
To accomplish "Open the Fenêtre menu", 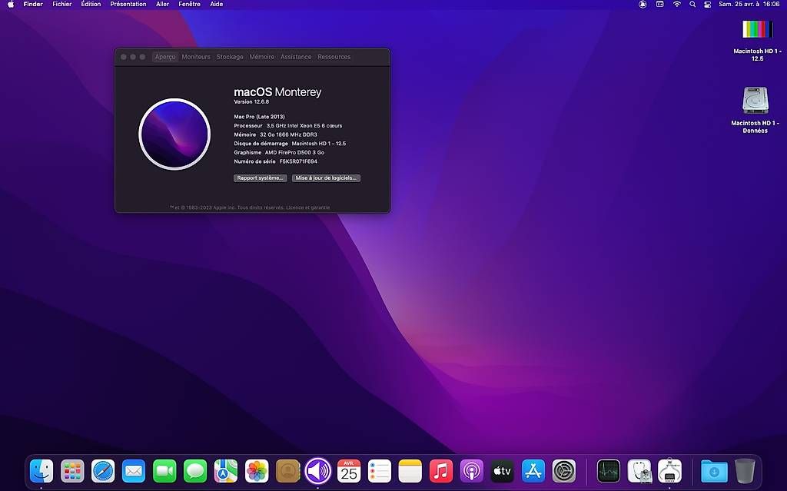I will tap(189, 4).
